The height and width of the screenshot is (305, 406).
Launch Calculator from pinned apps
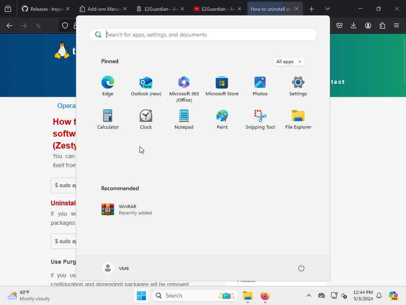click(108, 119)
